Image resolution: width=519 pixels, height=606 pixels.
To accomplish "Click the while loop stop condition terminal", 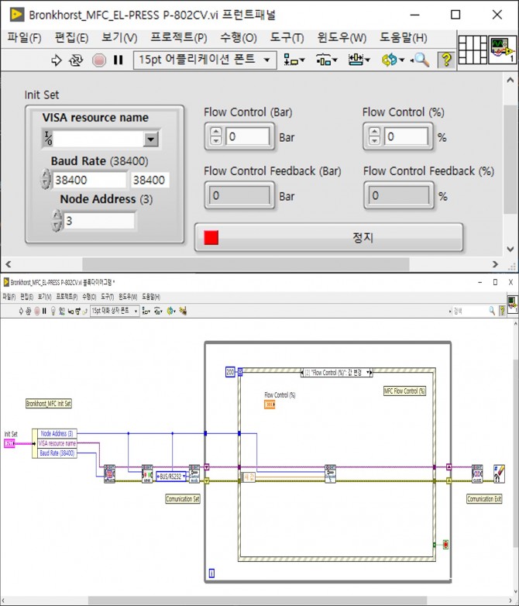I will tap(445, 545).
